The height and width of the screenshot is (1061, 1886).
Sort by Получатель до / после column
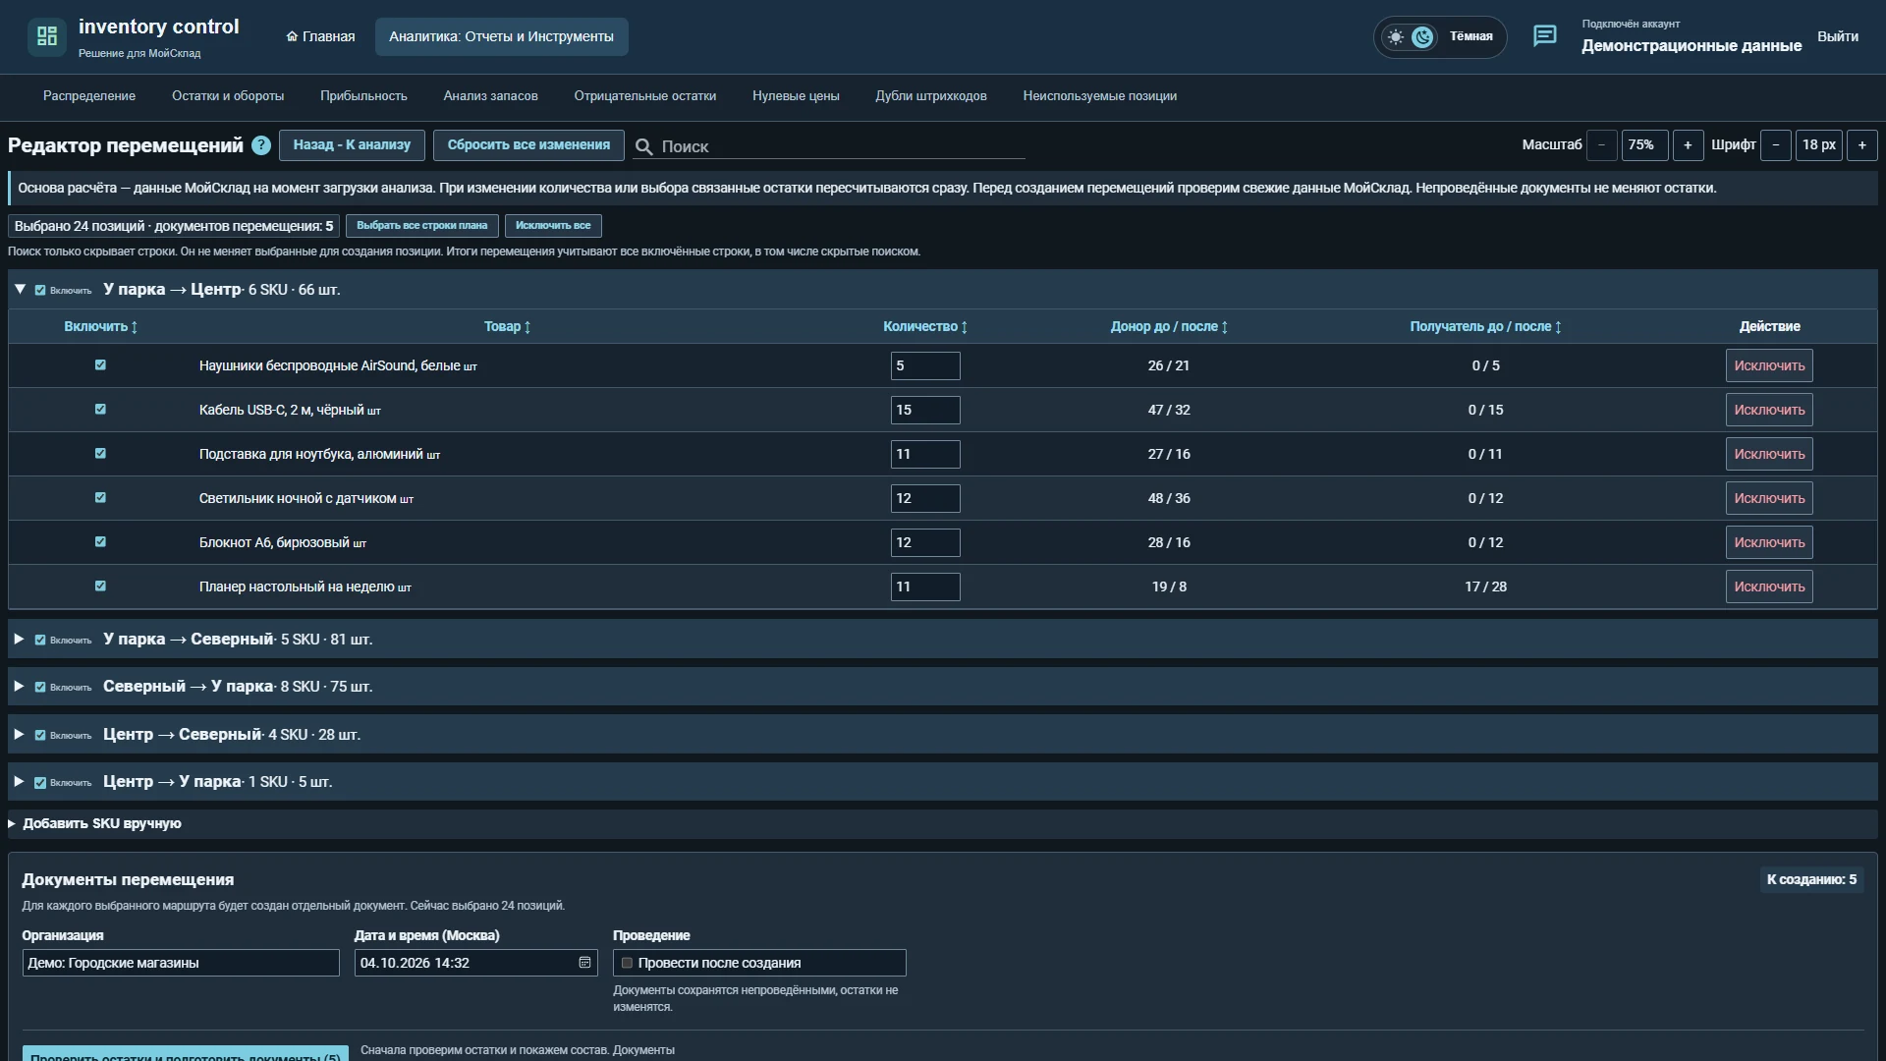(x=1485, y=326)
